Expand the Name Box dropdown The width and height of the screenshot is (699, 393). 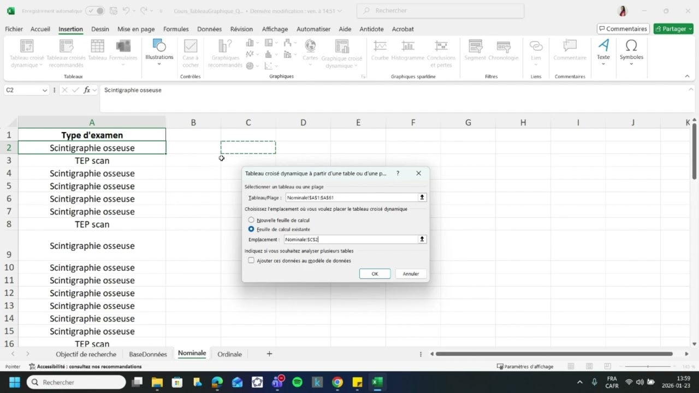pyautogui.click(x=45, y=90)
